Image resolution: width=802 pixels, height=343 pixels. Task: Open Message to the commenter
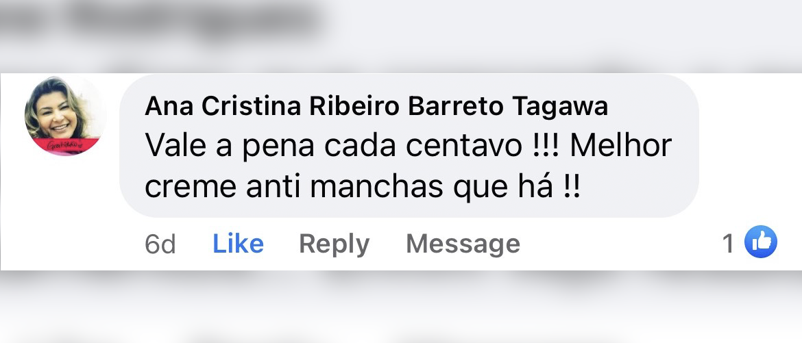[x=463, y=243]
